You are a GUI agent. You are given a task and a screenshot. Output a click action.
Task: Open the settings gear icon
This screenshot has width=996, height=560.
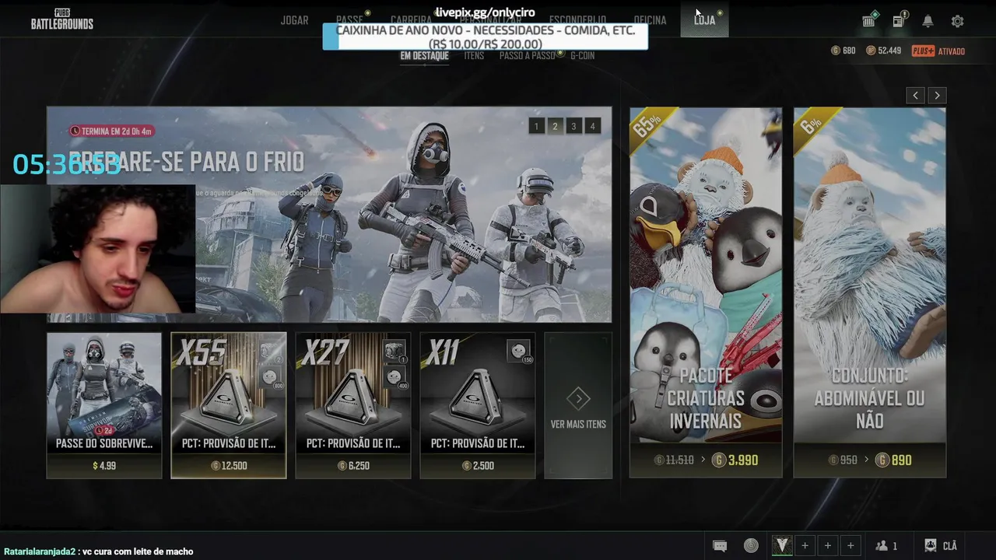pos(957,21)
